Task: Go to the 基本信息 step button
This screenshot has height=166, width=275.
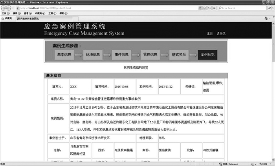Action: 64,55
